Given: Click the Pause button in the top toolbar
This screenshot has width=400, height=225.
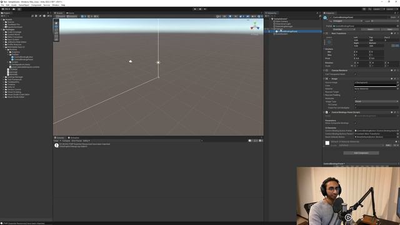Looking at the screenshot, I should click(x=200, y=9).
